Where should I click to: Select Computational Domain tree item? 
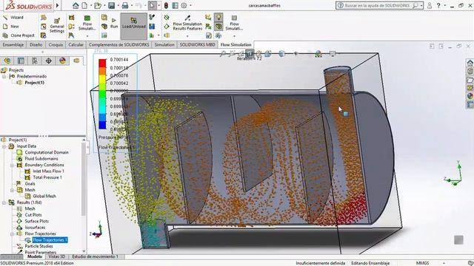click(47, 152)
